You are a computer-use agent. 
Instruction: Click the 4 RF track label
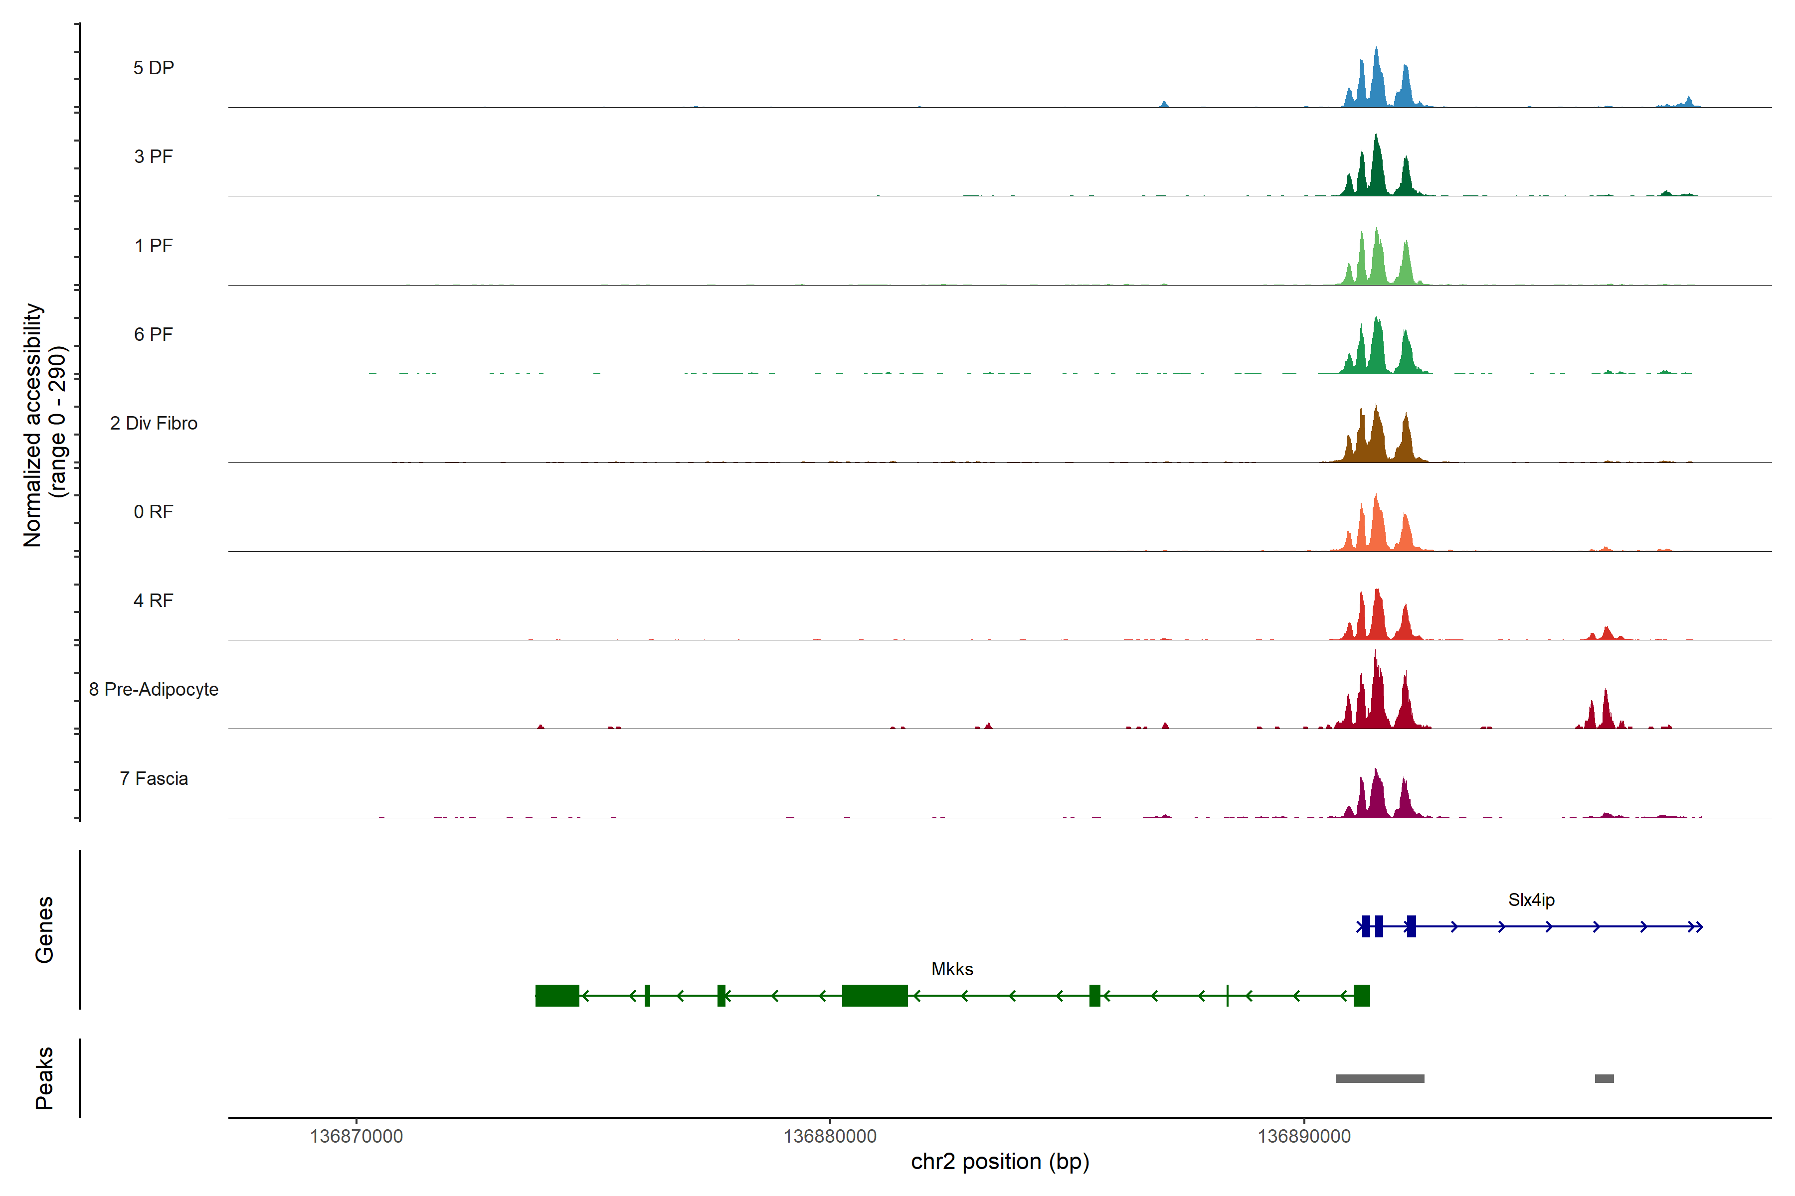[154, 601]
